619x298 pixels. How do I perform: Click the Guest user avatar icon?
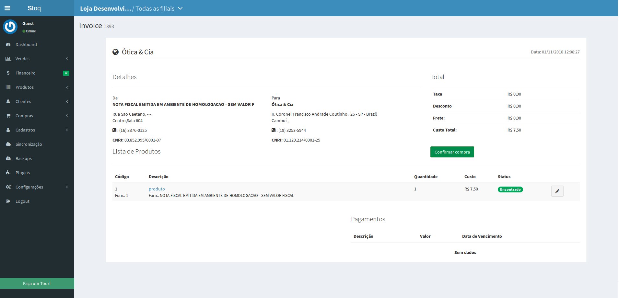pos(10,27)
